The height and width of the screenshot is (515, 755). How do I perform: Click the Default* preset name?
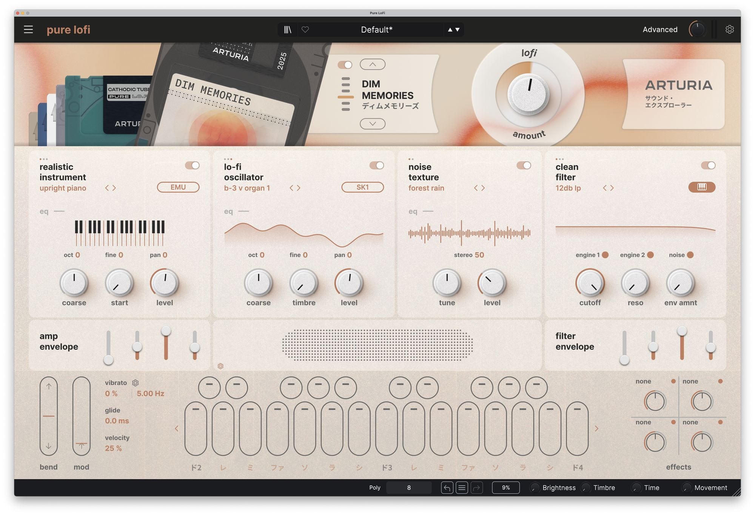(376, 29)
